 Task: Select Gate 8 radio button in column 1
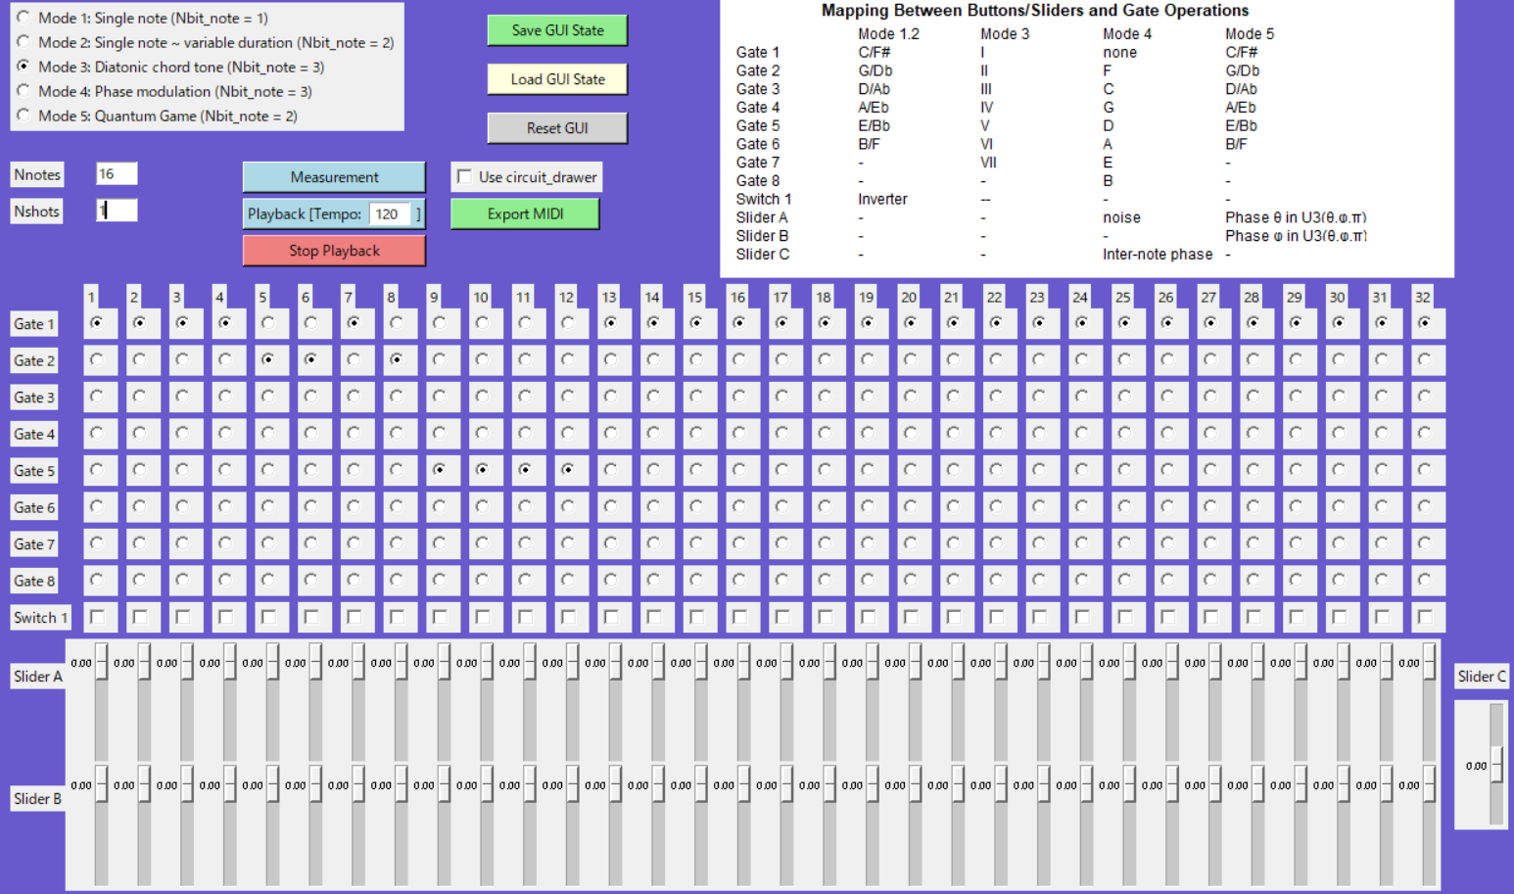tap(96, 580)
